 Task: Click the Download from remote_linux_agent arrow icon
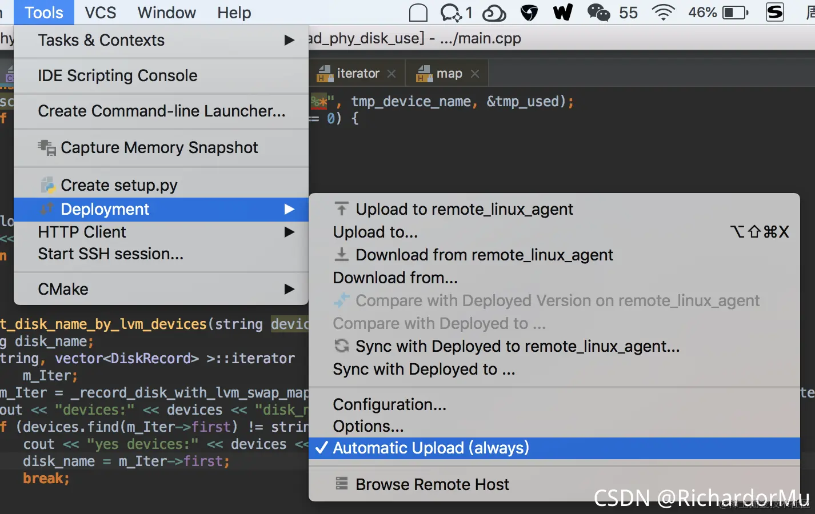click(341, 255)
